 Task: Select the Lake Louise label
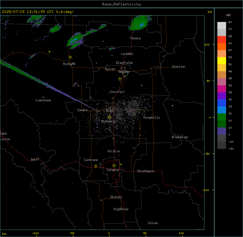point(5,136)
